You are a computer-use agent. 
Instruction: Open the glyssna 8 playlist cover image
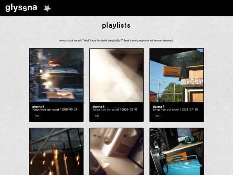pos(116,75)
